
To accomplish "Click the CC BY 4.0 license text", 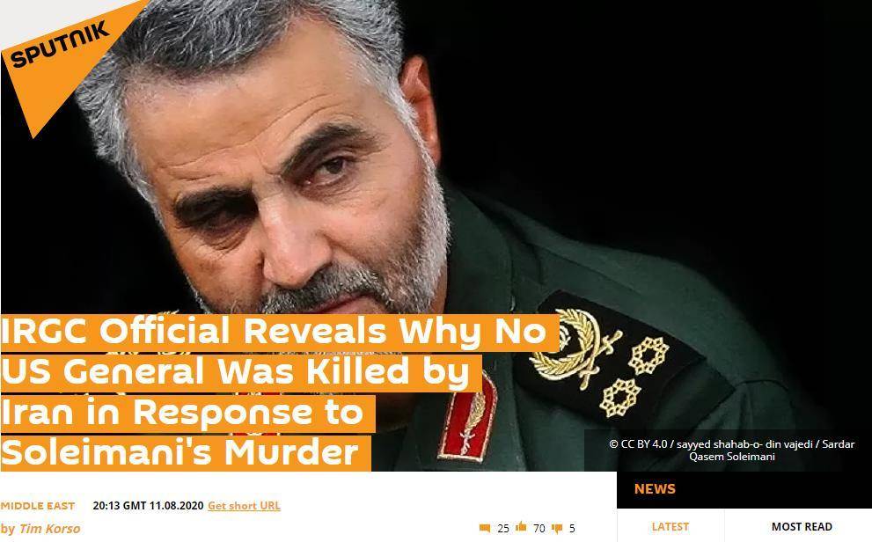I will 638,444.
